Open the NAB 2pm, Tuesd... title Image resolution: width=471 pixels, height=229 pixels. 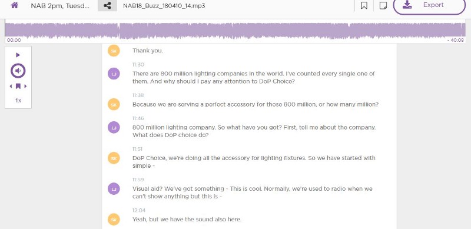click(60, 5)
